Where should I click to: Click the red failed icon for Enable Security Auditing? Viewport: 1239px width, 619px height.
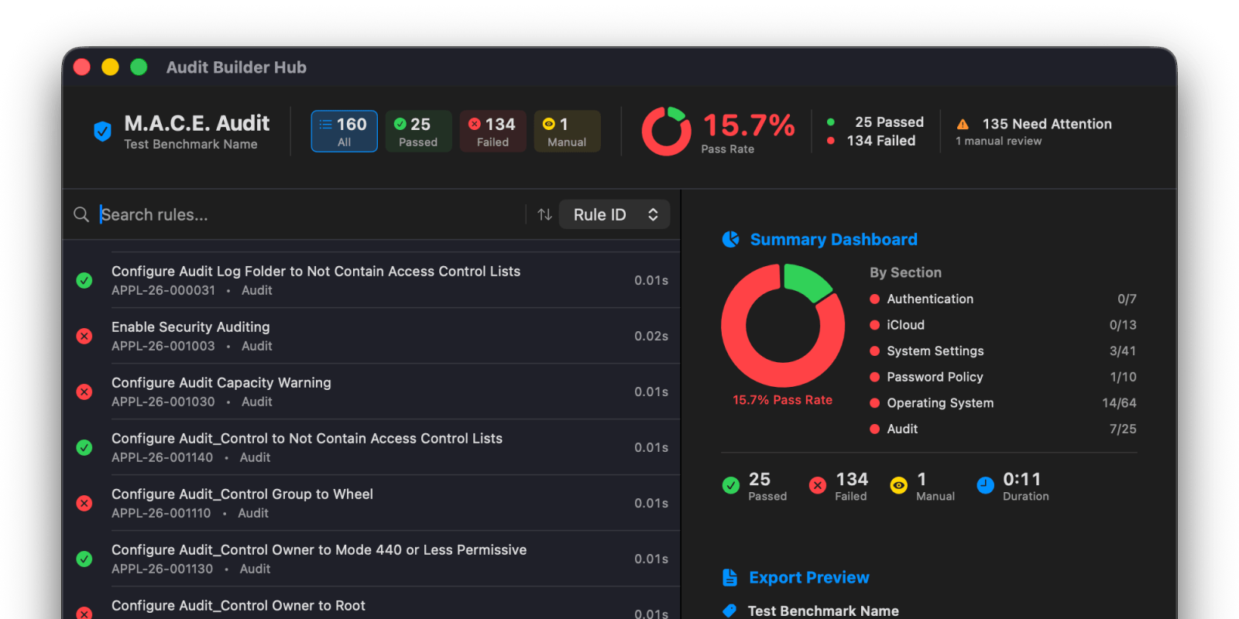click(84, 336)
